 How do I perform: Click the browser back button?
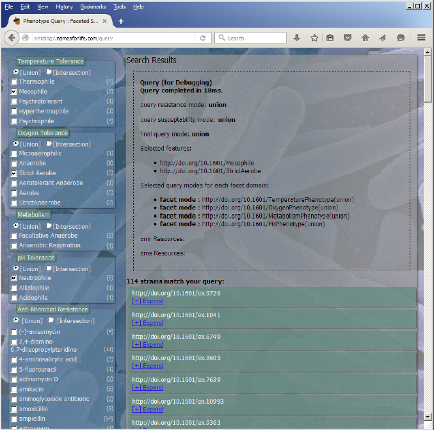pos(12,38)
